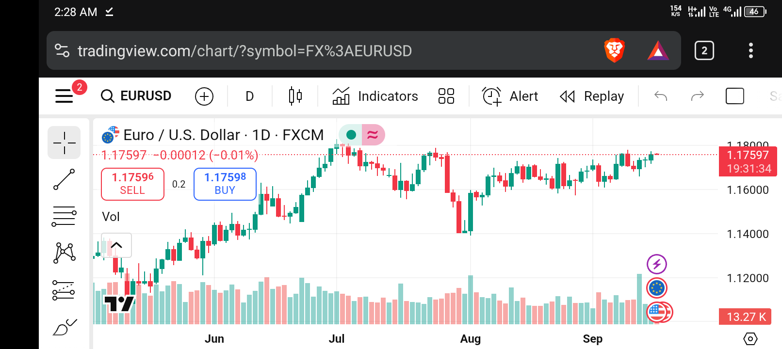Select the brush drawing tool
Viewport: 782px width, 349px height.
[64, 328]
